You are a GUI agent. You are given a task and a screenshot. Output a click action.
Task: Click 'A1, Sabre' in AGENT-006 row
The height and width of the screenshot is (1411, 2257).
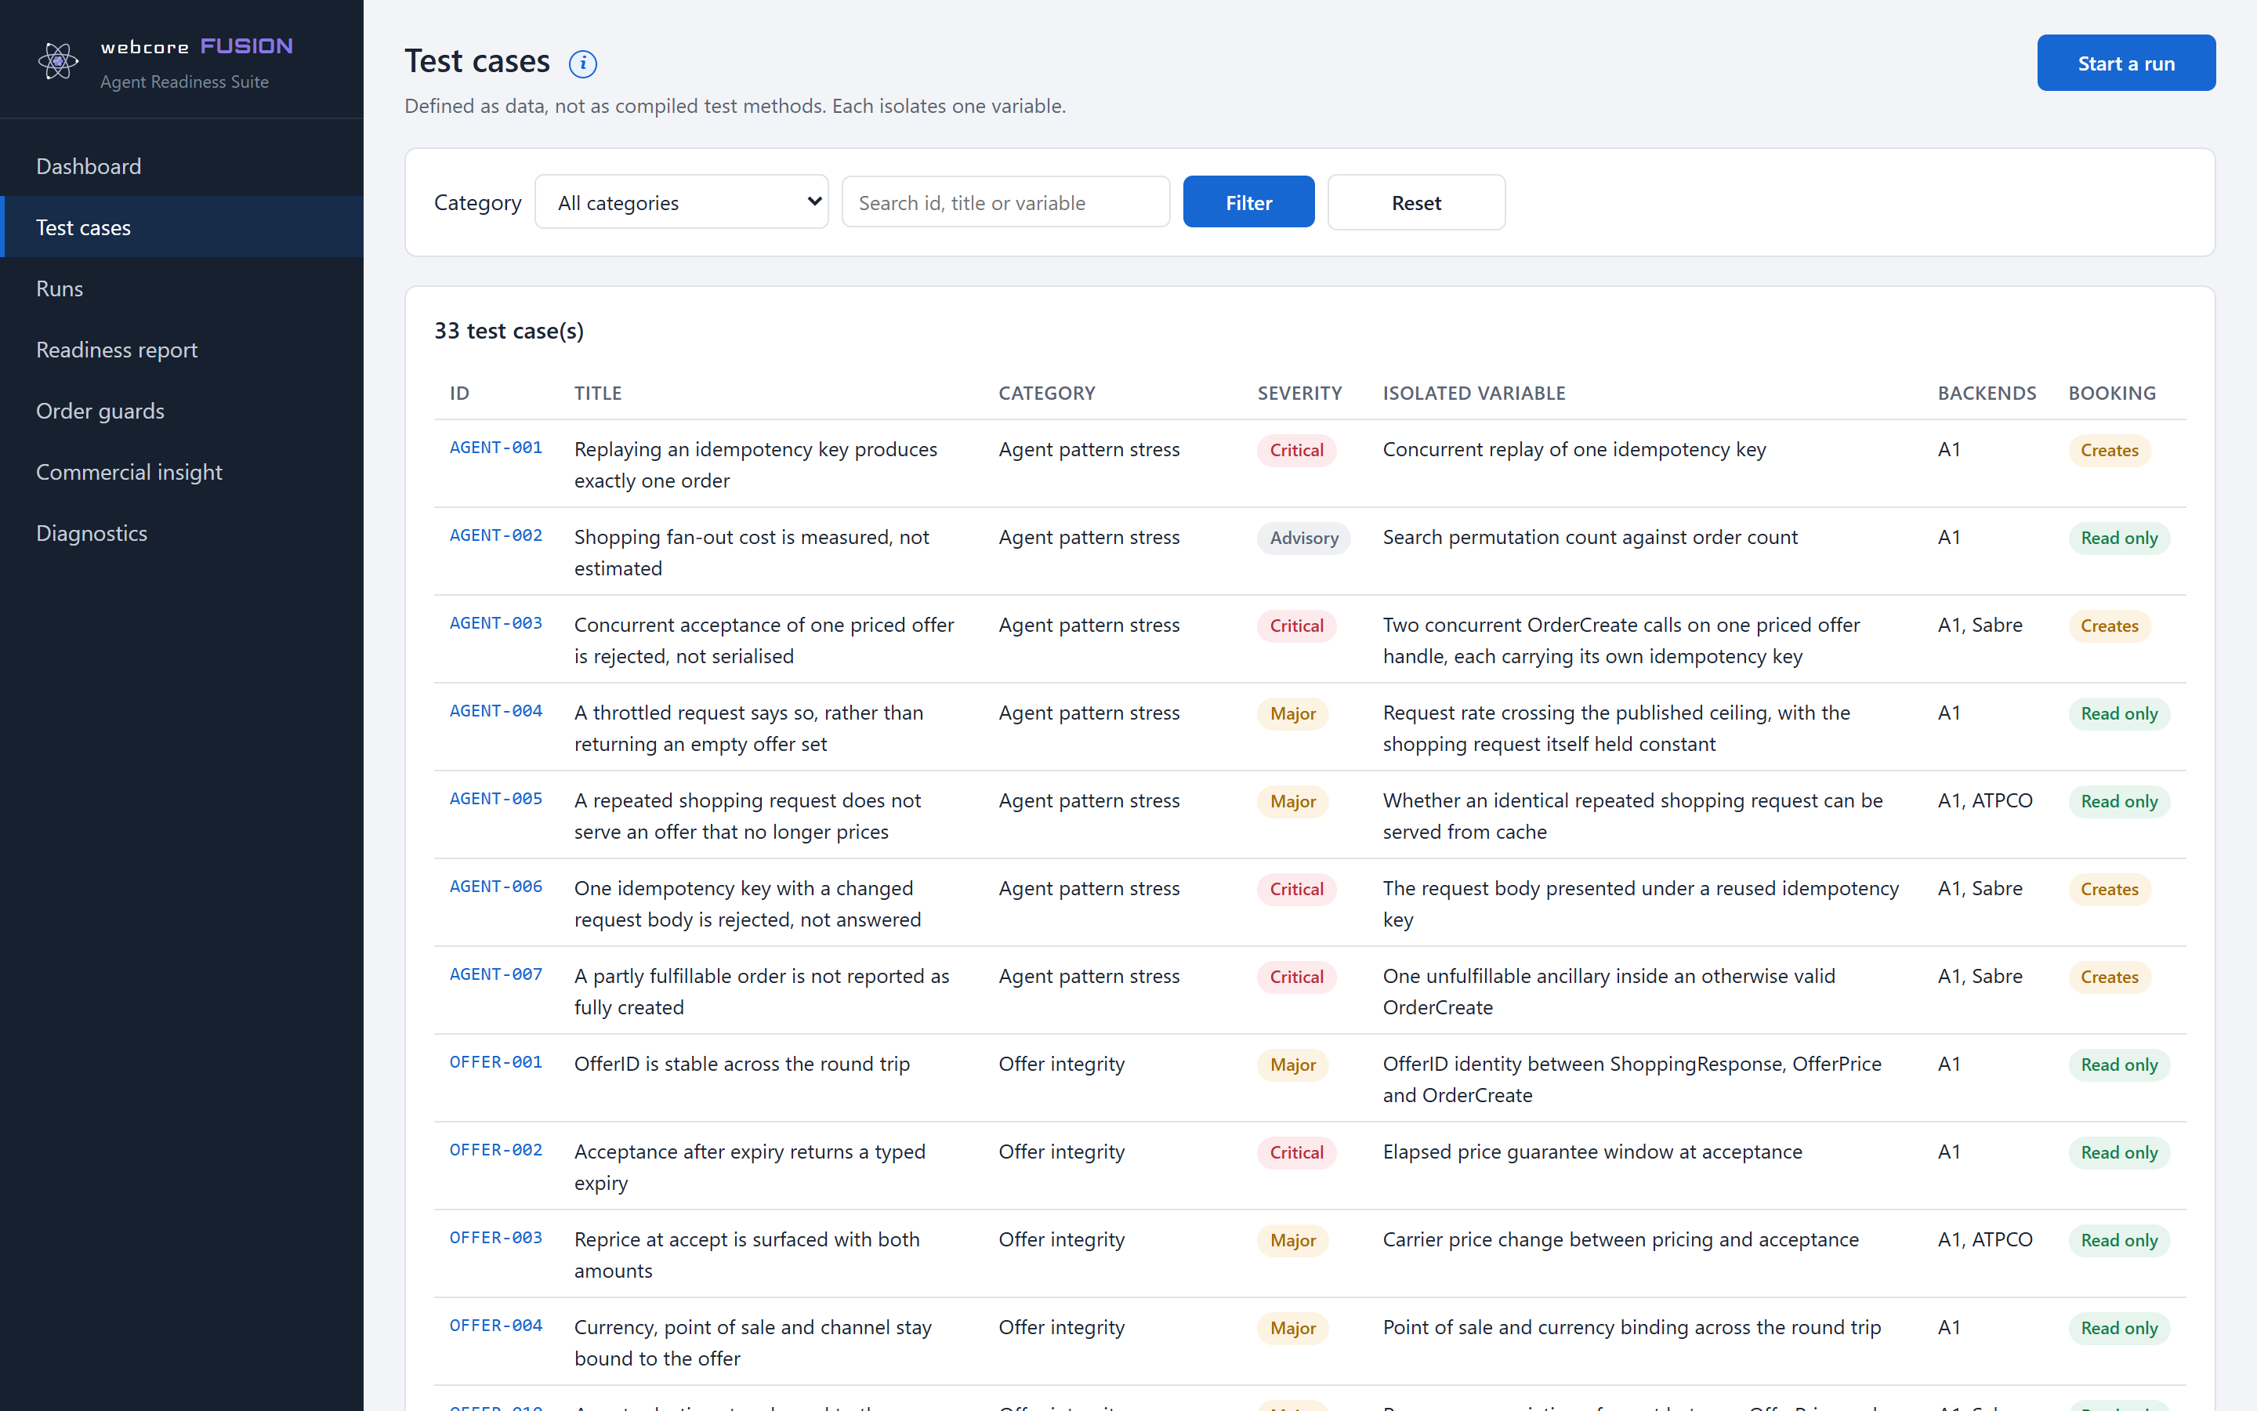1979,888
